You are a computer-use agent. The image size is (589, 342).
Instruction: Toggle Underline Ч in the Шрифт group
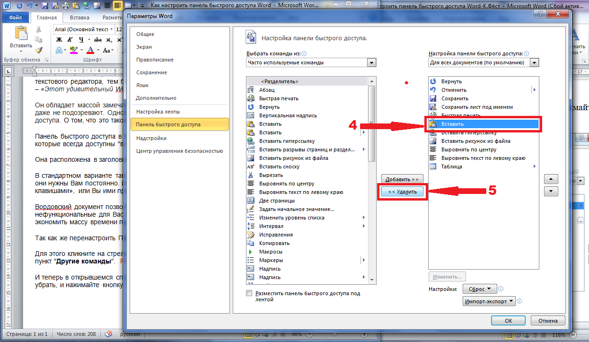pos(81,40)
